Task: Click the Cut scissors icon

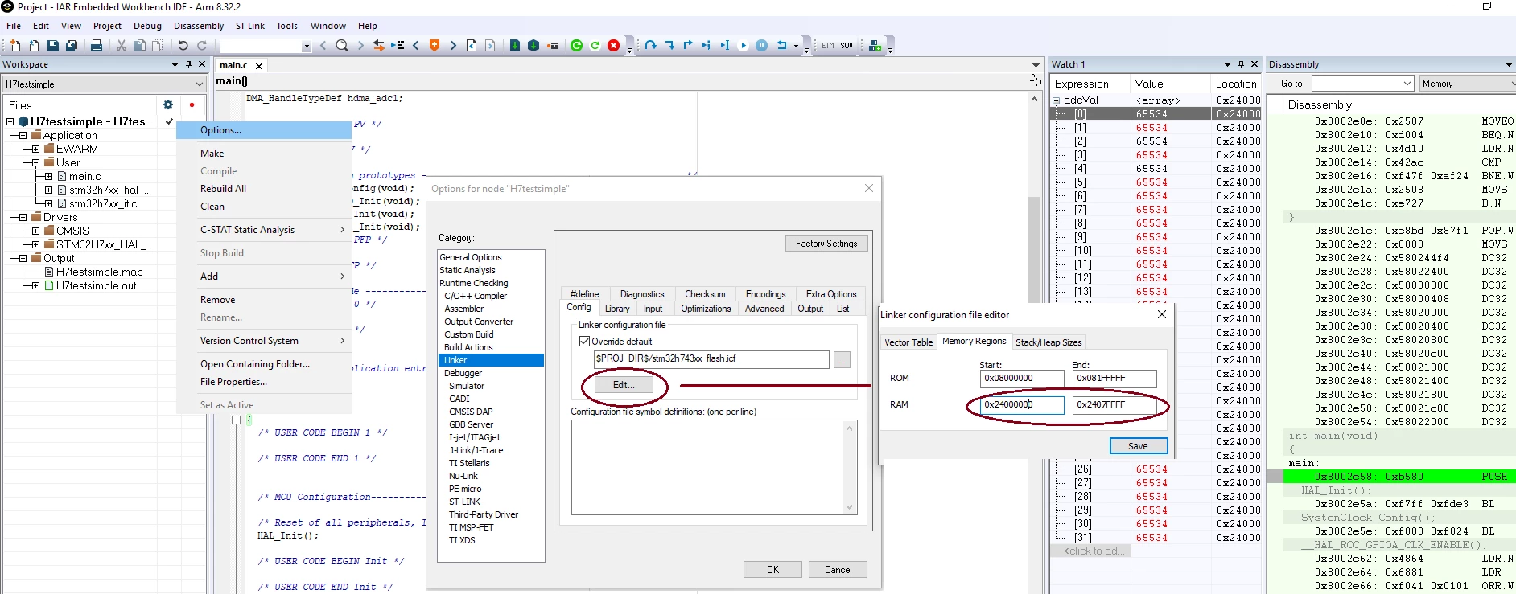Action: [122, 46]
